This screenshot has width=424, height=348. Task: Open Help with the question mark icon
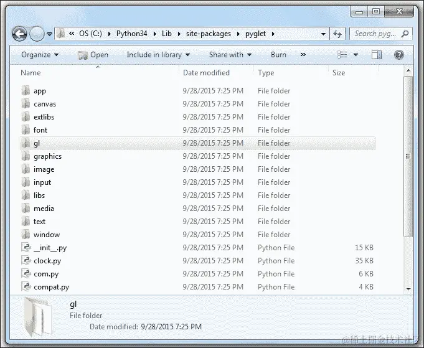click(399, 55)
